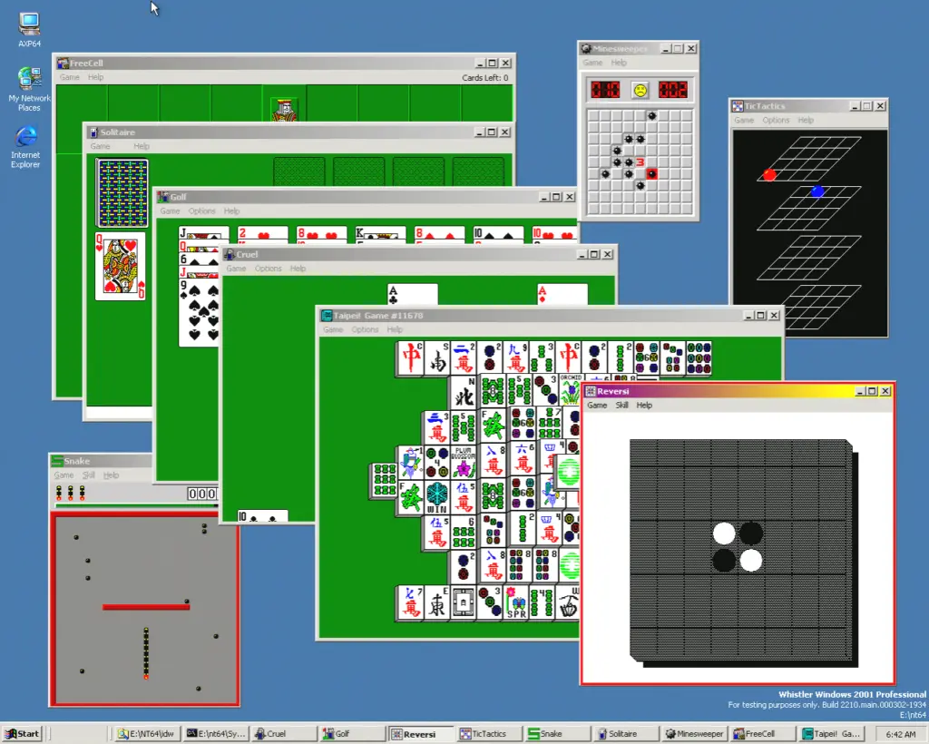Open Game menu in Solitaire window
Screen dimensions: 929x744
point(100,146)
